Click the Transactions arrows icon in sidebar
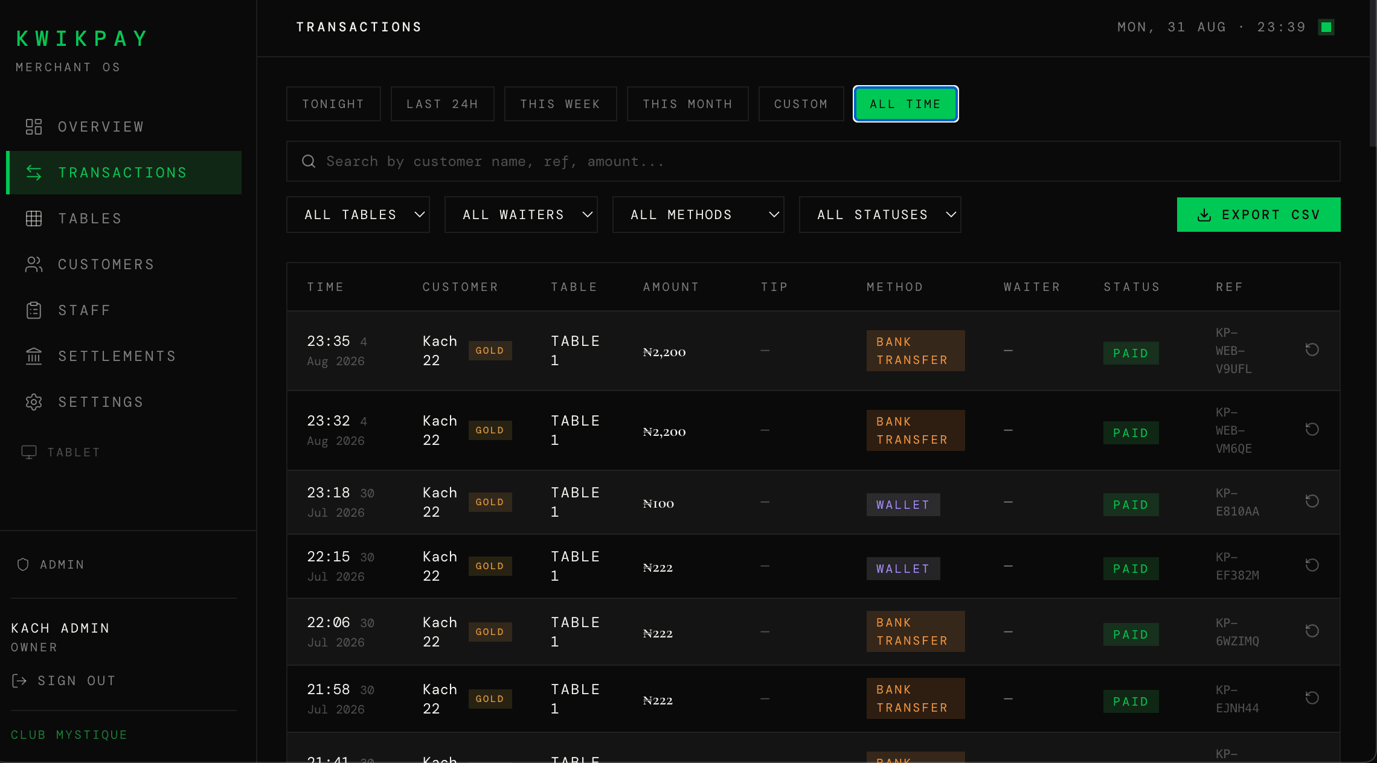Image resolution: width=1377 pixels, height=763 pixels. (x=34, y=173)
